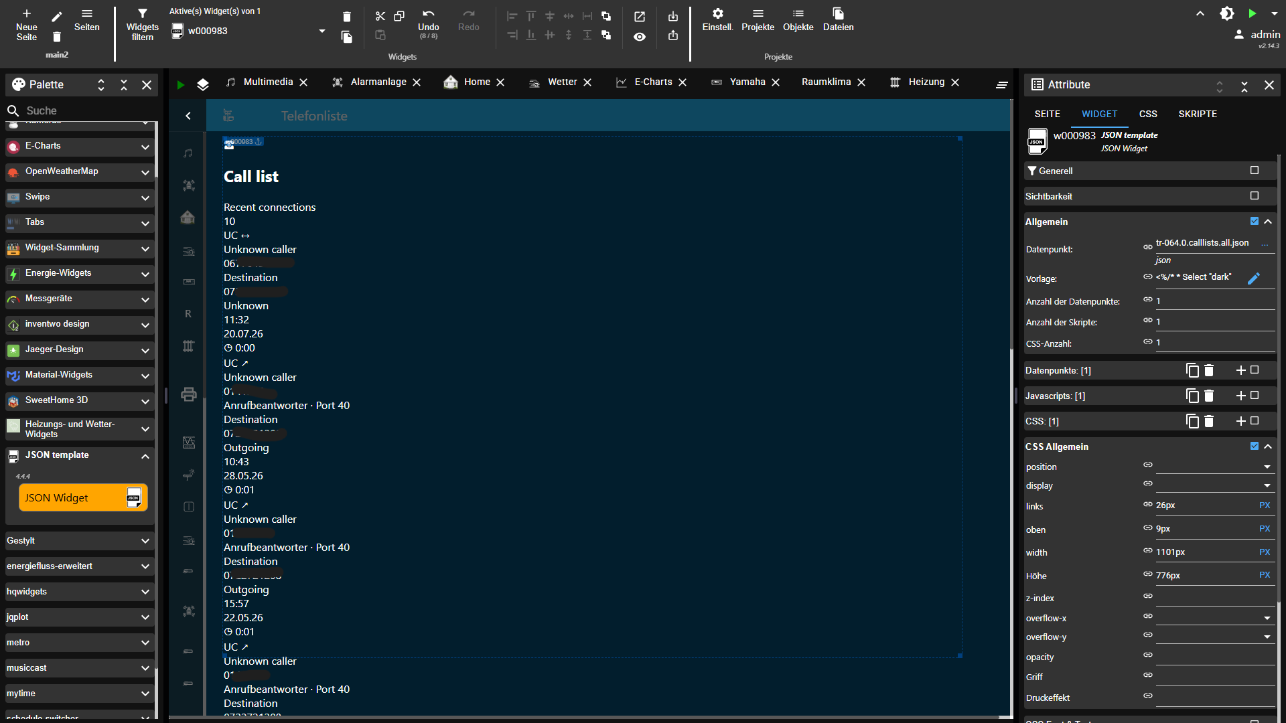Toggle the theme brightness icon
Viewport: 1286px width, 723px height.
[x=1227, y=13]
